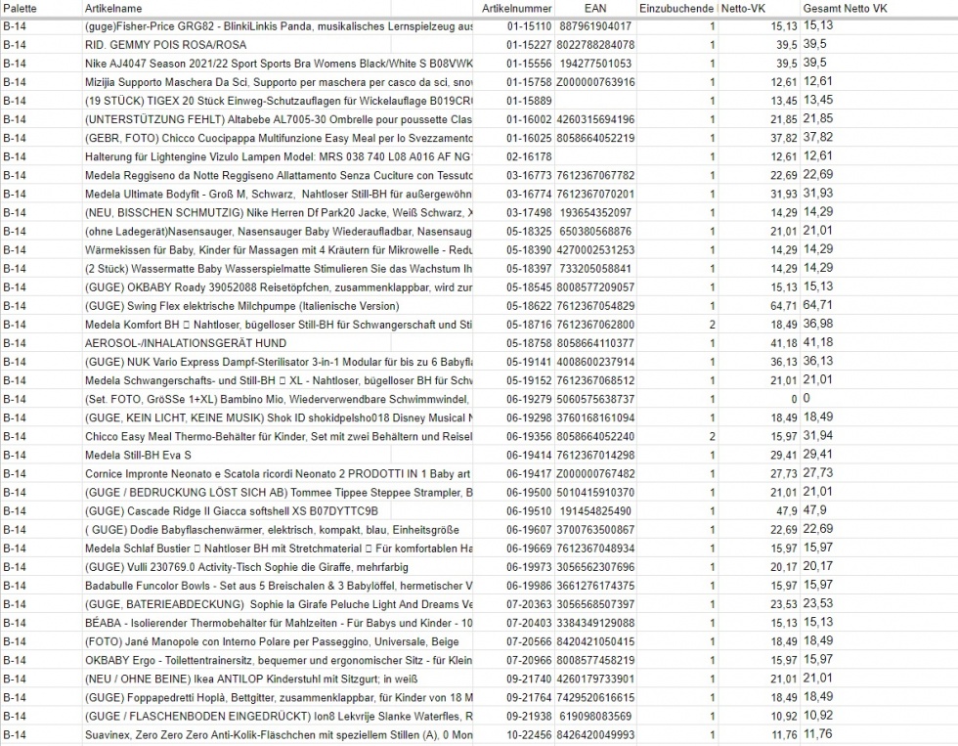Select the EAN column header

pyautogui.click(x=595, y=9)
